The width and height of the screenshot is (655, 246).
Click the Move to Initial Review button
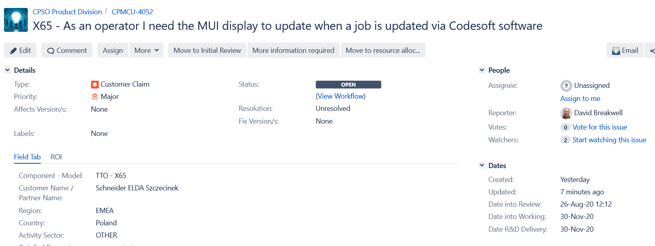point(207,50)
